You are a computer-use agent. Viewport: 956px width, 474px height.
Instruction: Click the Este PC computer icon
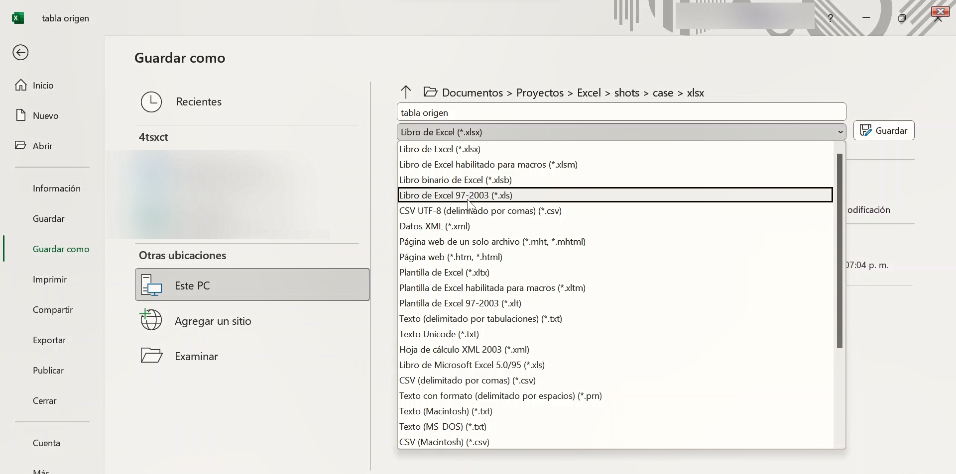point(151,285)
